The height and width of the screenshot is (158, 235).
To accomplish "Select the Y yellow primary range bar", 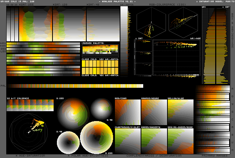I will click(213, 104).
